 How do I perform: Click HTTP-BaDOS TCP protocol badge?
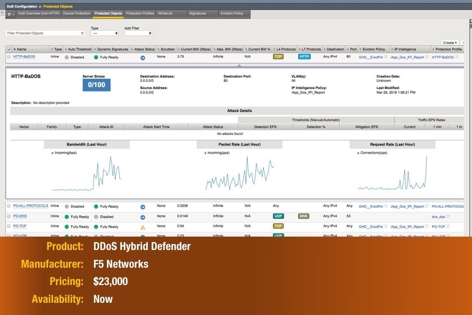278,56
